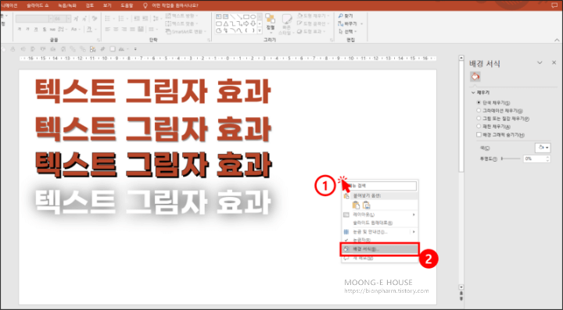Select Picture or texture fill radio button
Viewport: 563px width, 310px height.
(x=479, y=118)
